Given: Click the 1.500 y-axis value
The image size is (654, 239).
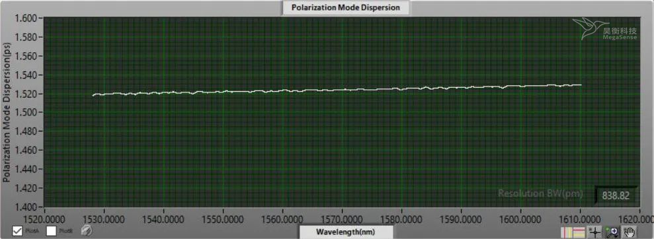Looking at the screenshot, I should pyautogui.click(x=26, y=112).
